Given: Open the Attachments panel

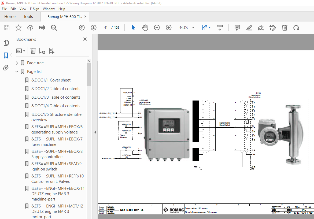Looking at the screenshot, I should [6, 68].
